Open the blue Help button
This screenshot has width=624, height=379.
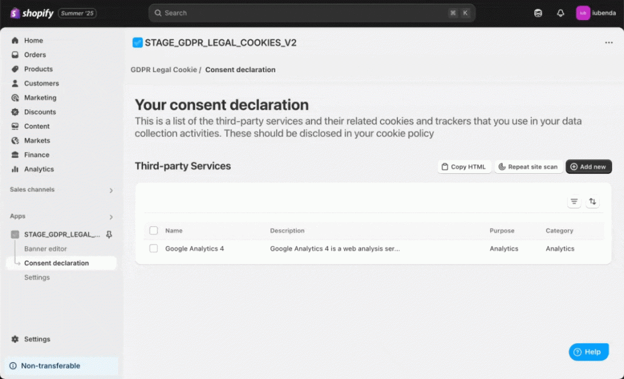(589, 352)
